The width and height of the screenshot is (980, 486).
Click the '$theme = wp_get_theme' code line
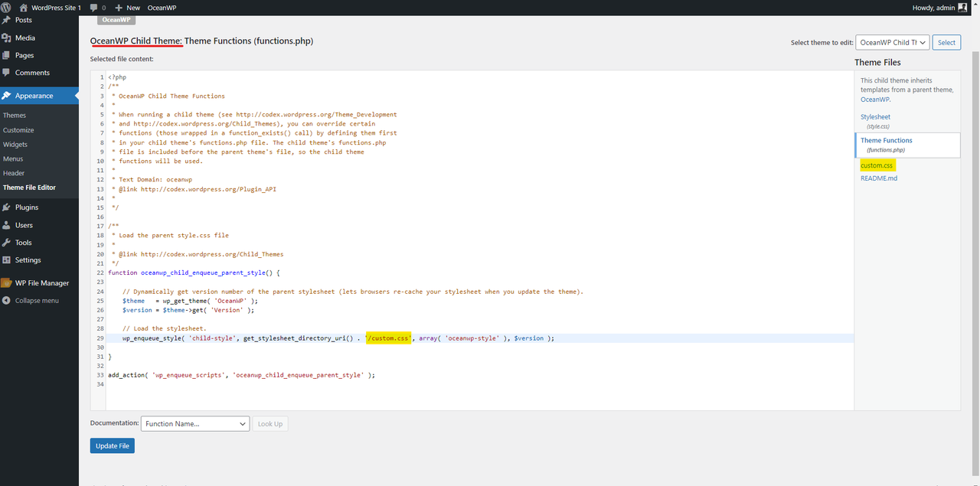[x=190, y=301]
